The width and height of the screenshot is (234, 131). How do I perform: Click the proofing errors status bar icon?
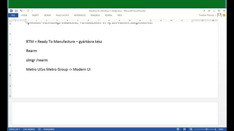[39, 129]
